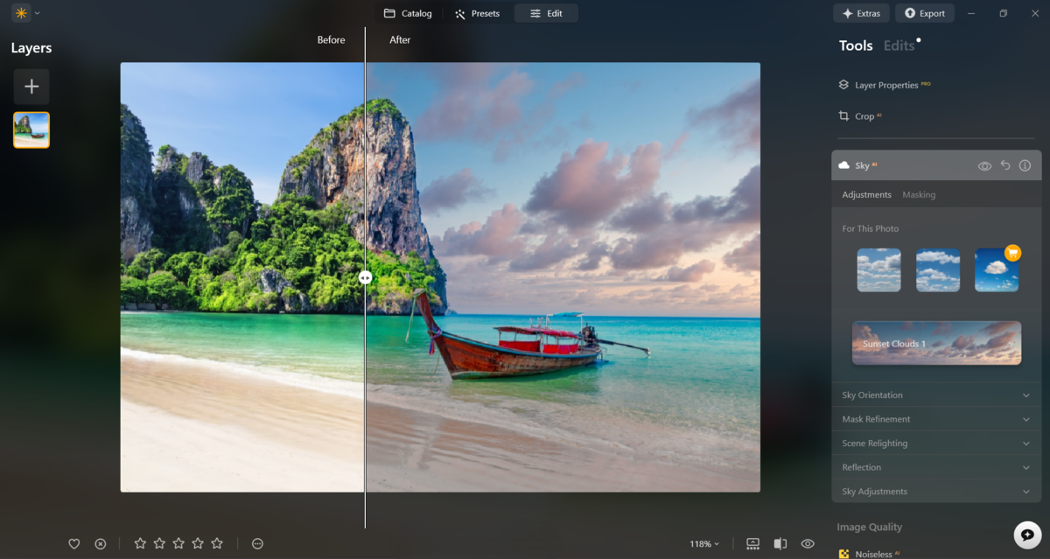Image resolution: width=1050 pixels, height=559 pixels.
Task: Open dropdown arrow beside the logo
Action: pyautogui.click(x=37, y=13)
